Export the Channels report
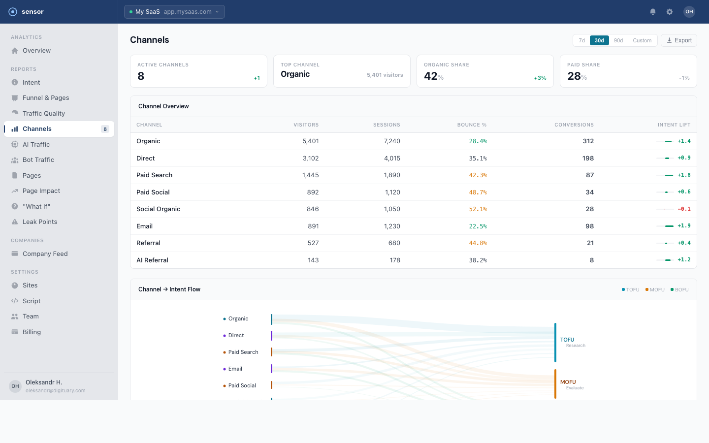Viewport: 709px width, 443px height. (x=678, y=40)
